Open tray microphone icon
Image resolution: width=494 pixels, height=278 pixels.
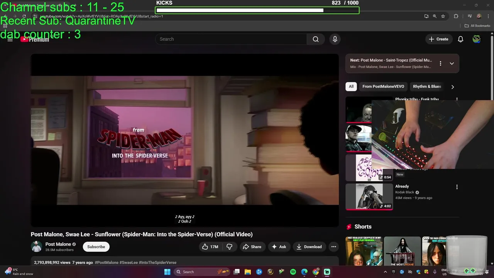[435, 272]
